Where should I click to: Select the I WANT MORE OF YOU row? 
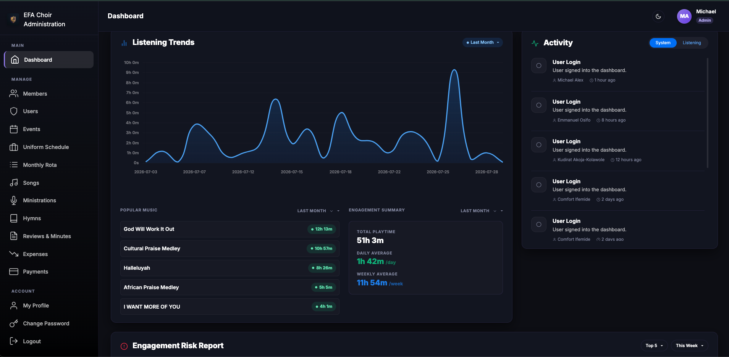(x=230, y=306)
